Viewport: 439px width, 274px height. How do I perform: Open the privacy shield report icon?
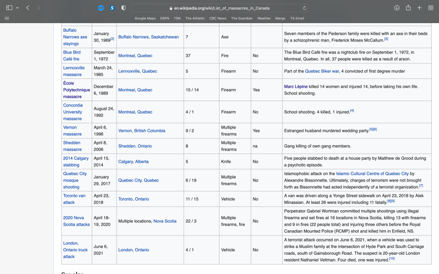[123, 8]
